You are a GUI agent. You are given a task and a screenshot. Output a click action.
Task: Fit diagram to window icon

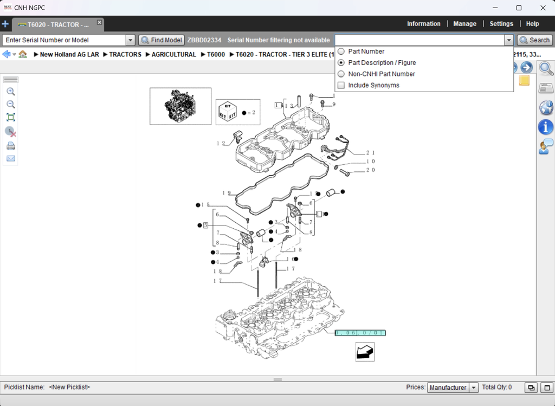(11, 117)
